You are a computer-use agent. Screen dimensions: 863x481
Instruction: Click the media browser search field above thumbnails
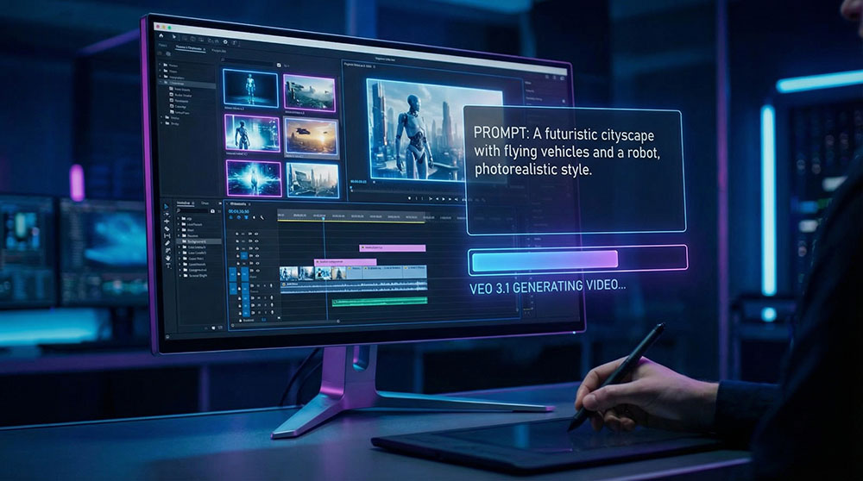pyautogui.click(x=247, y=60)
